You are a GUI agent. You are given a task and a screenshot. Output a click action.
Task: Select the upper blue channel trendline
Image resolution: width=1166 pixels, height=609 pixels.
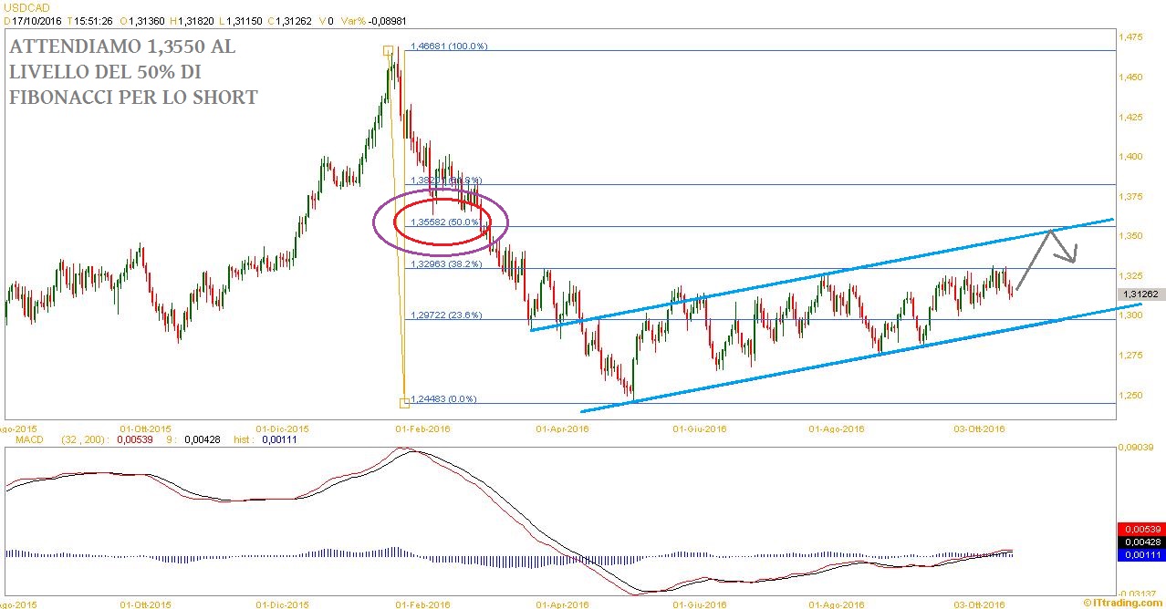pyautogui.click(x=821, y=275)
